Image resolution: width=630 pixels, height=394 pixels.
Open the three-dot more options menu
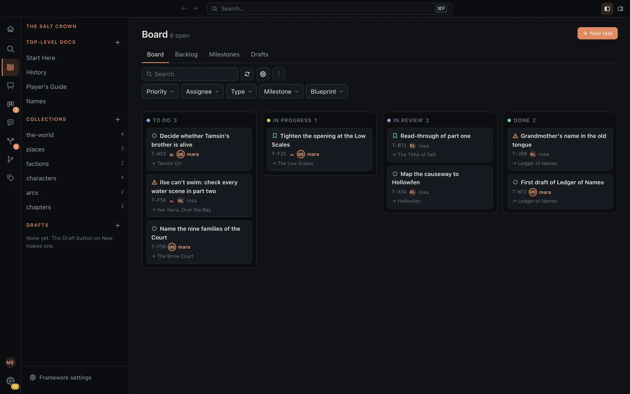(x=279, y=74)
